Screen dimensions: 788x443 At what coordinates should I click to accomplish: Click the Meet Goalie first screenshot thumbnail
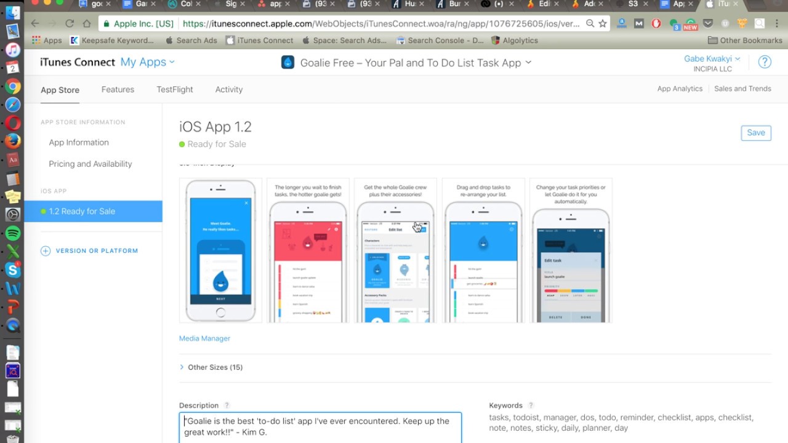[x=220, y=250]
